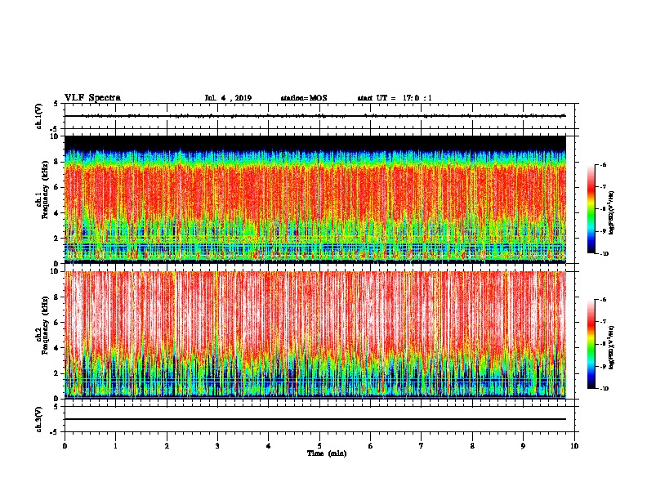
Task: Click the date text "Jul 4, 2019"
Action: pos(228,98)
